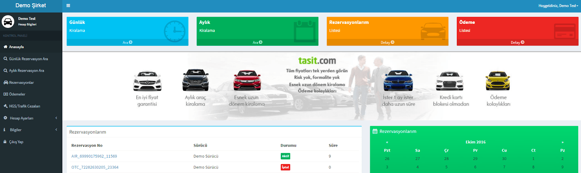Select day 2 in the calendar

click(x=562, y=158)
